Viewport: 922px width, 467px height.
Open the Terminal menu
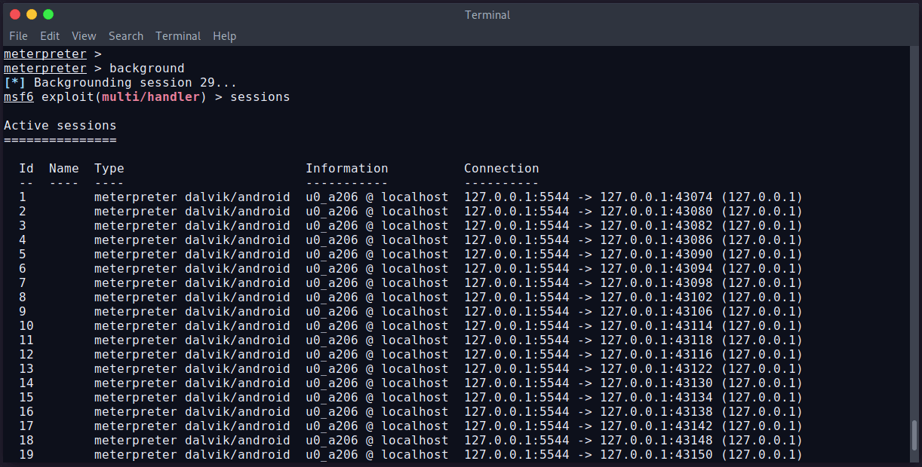tap(178, 36)
